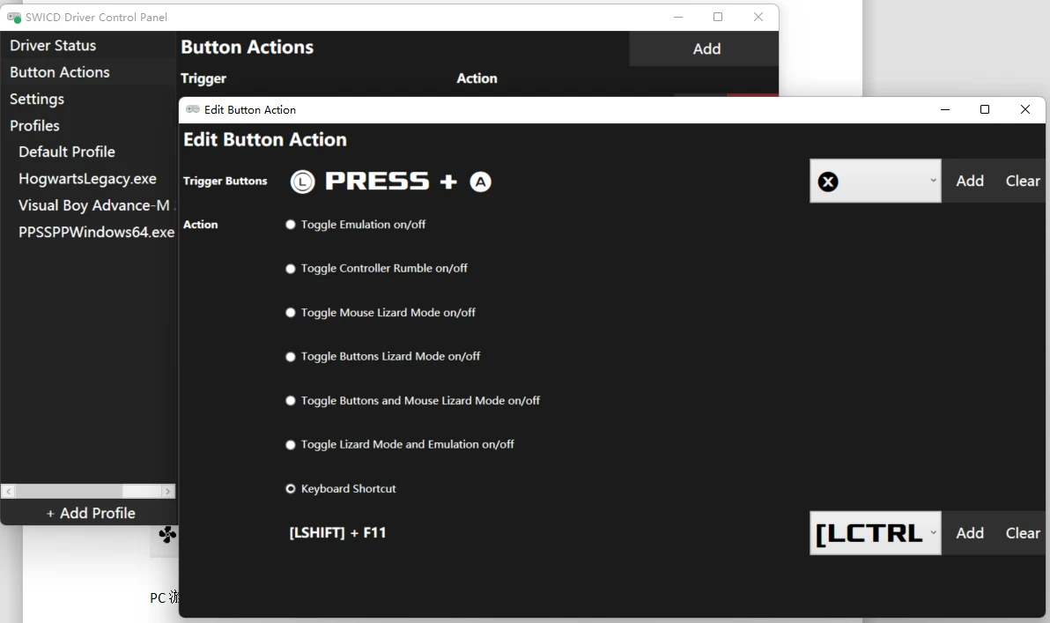Open the [LCTRL] key dropdown

point(933,533)
